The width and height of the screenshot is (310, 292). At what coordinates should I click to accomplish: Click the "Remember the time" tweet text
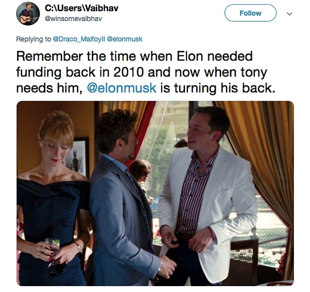pyautogui.click(x=145, y=72)
